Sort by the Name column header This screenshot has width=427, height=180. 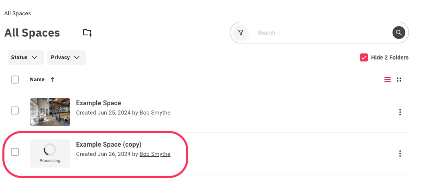coord(37,80)
